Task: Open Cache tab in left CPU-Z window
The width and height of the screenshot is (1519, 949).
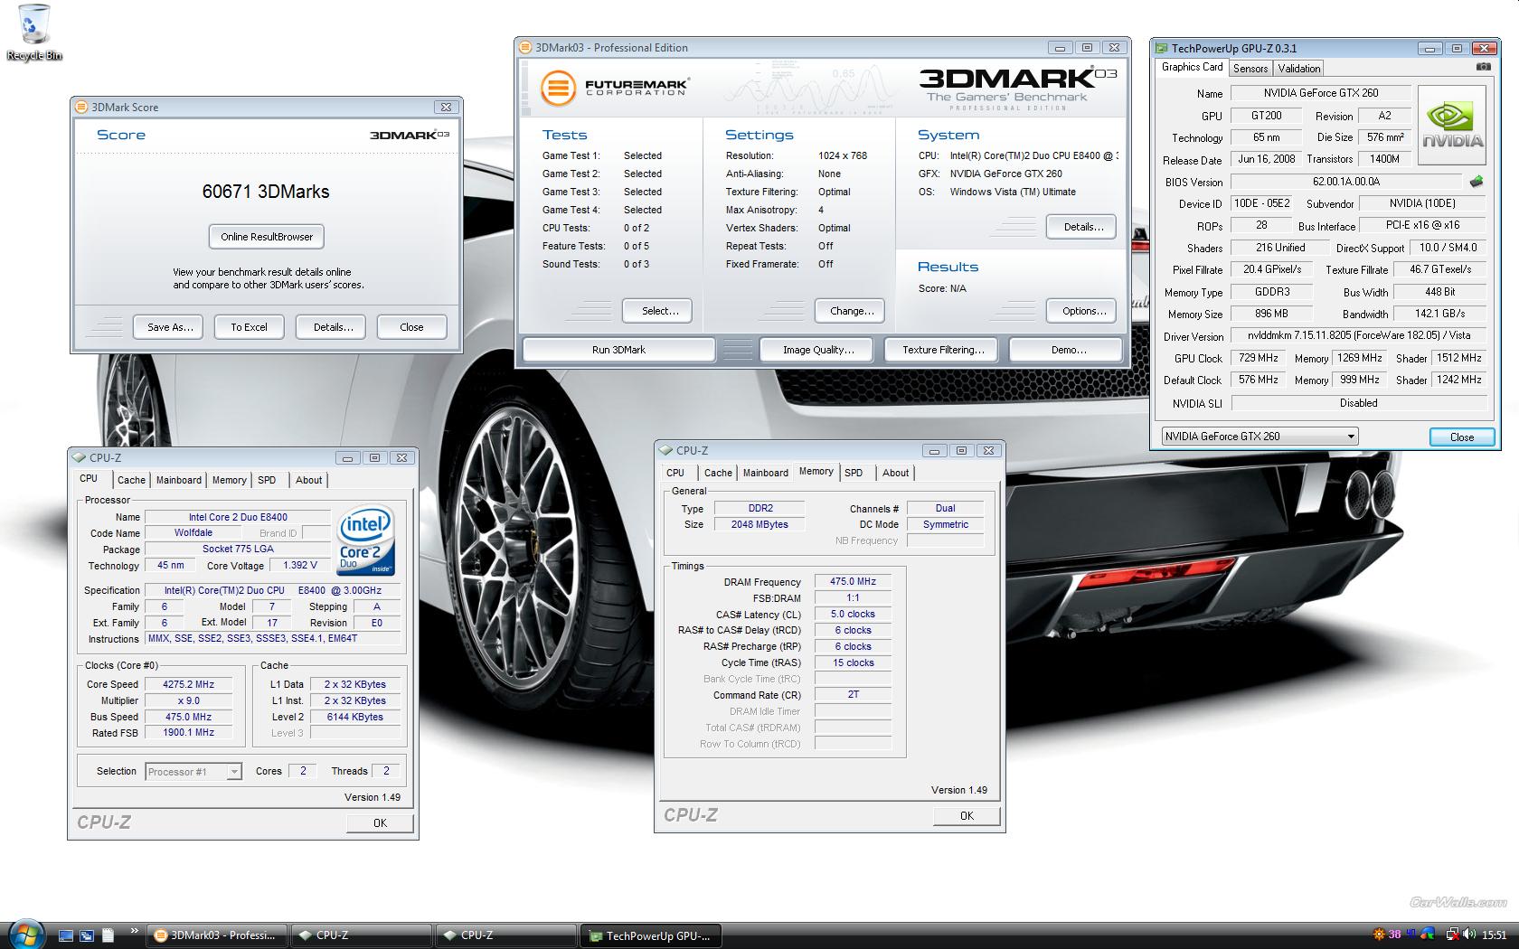Action: [x=131, y=481]
